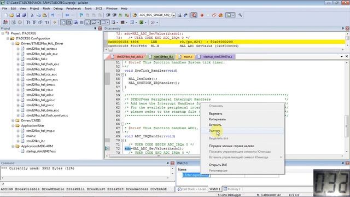Click the Command window input line

tap(87, 184)
